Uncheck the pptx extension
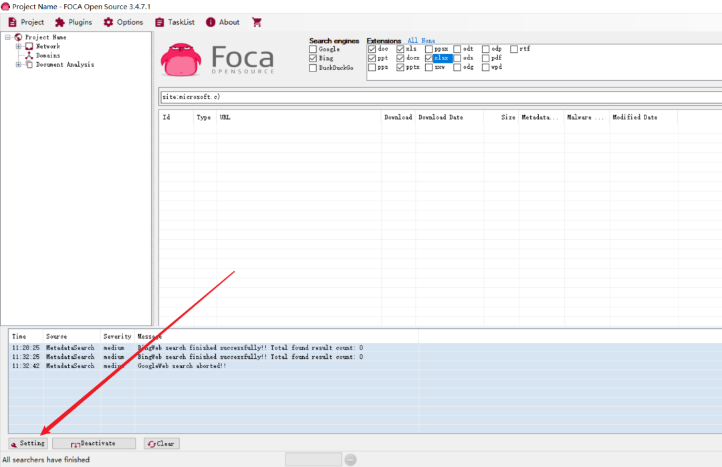 pos(400,67)
